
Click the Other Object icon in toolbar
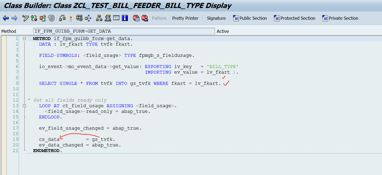[x=43, y=18]
